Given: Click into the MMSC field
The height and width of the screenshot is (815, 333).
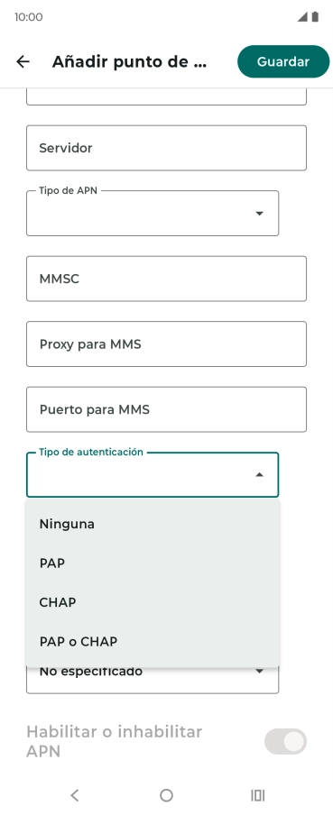Looking at the screenshot, I should click(166, 279).
